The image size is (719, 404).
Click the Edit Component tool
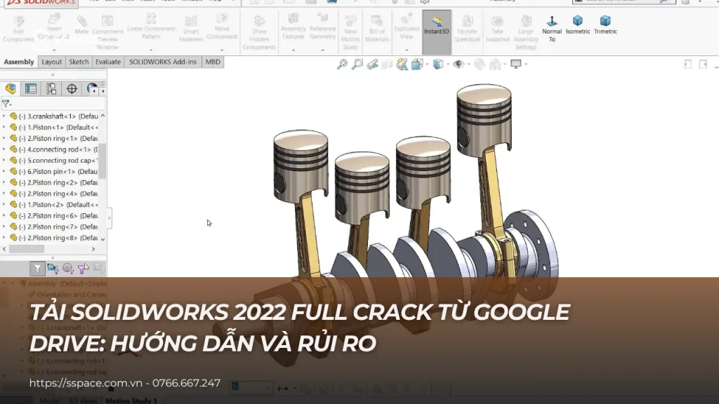pyautogui.click(x=18, y=29)
